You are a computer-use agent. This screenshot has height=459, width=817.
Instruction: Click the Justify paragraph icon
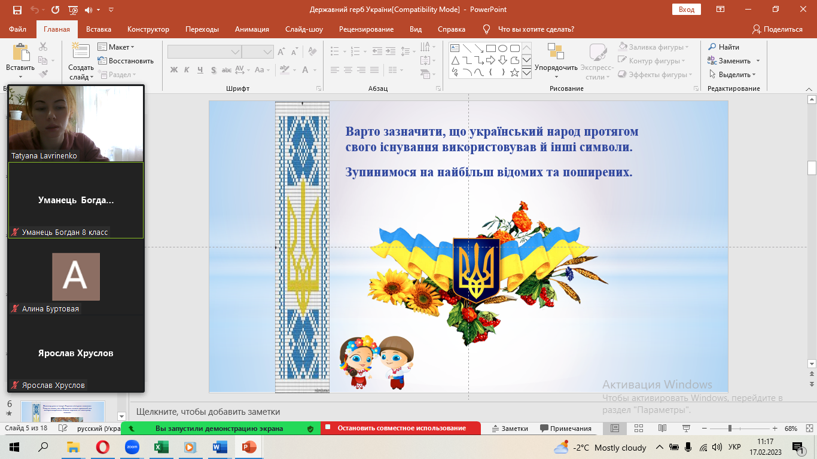[x=374, y=70]
